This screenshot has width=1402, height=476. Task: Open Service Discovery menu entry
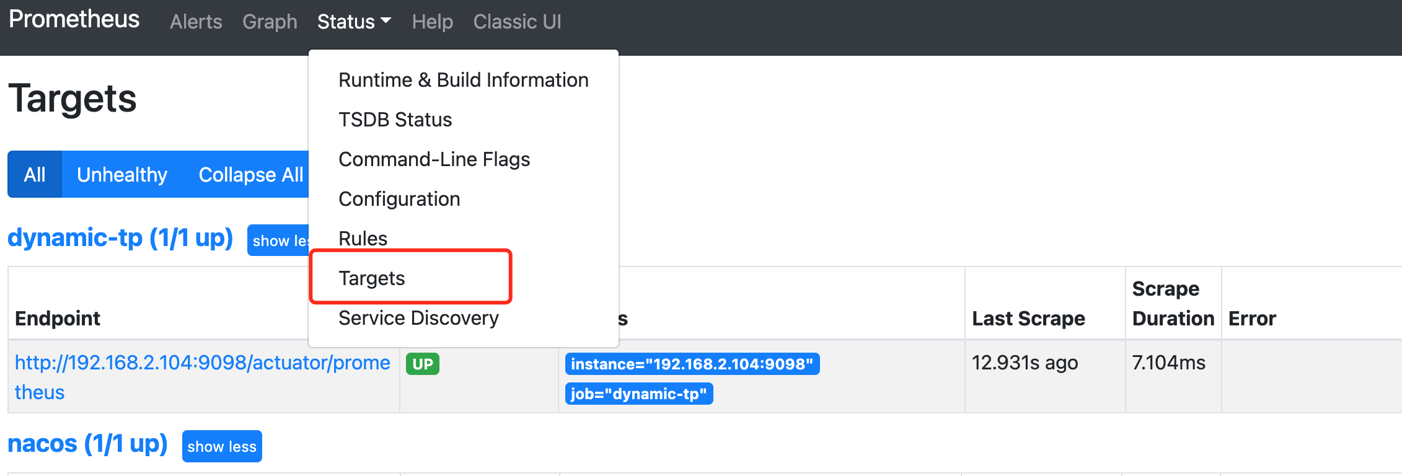click(464, 318)
